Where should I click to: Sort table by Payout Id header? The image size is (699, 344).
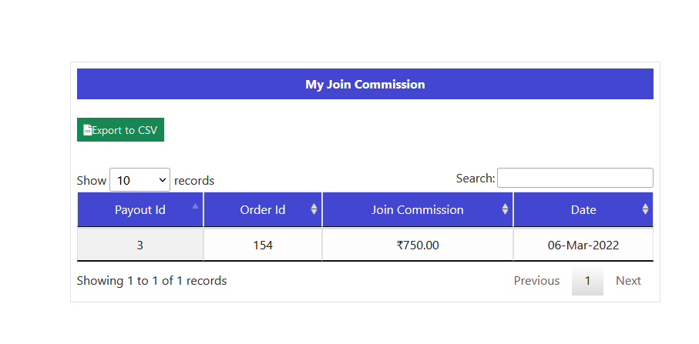139,209
